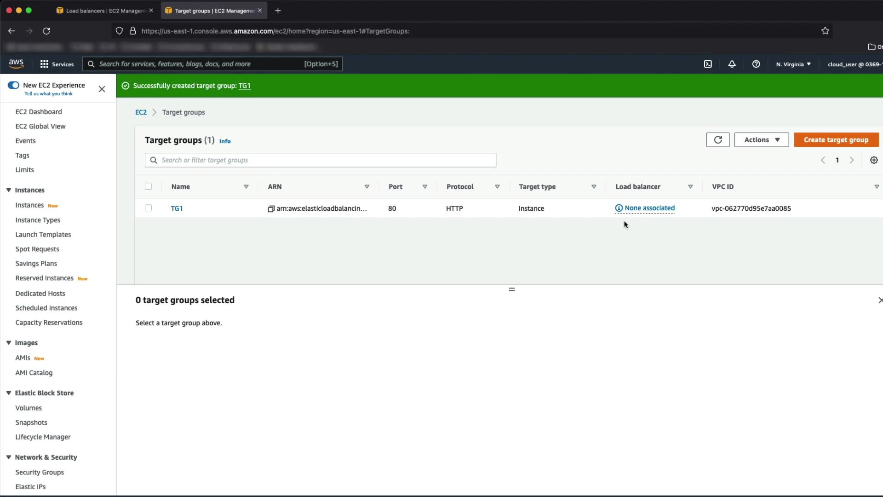Image resolution: width=883 pixels, height=497 pixels.
Task: Open the N. Virginia region dropdown
Action: (x=793, y=64)
